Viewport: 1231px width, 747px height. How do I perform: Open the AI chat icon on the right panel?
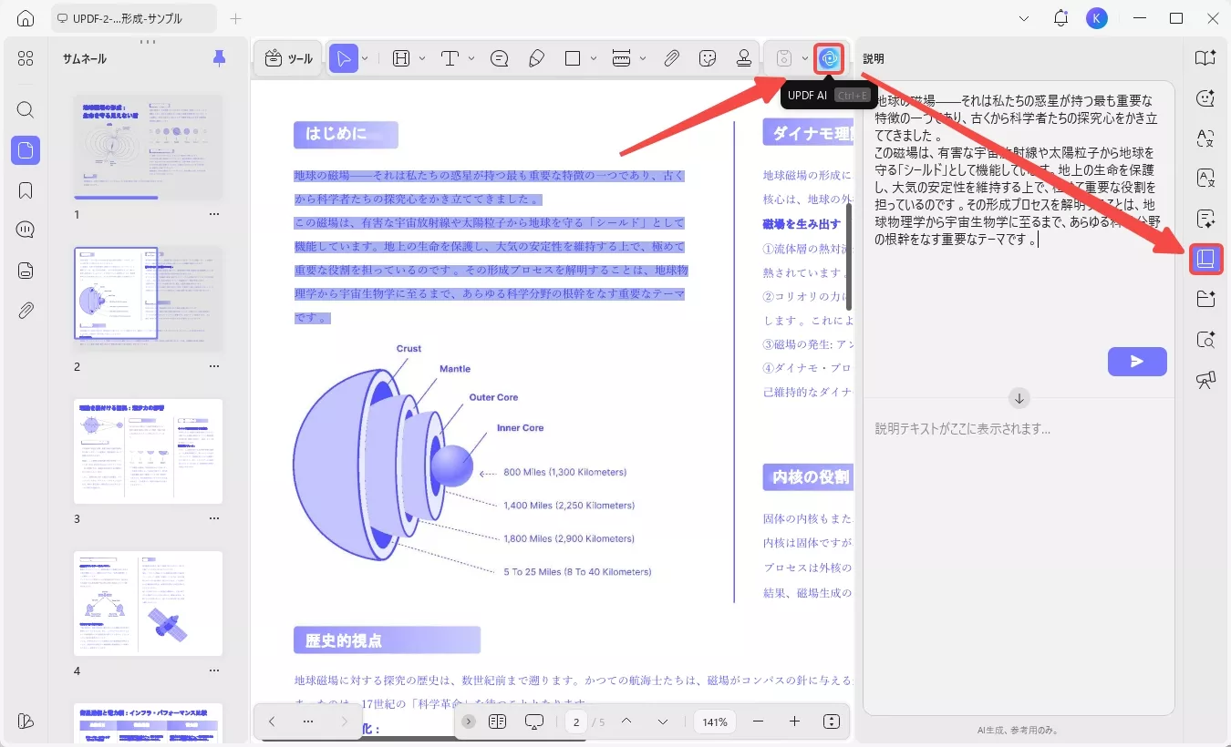click(1205, 98)
